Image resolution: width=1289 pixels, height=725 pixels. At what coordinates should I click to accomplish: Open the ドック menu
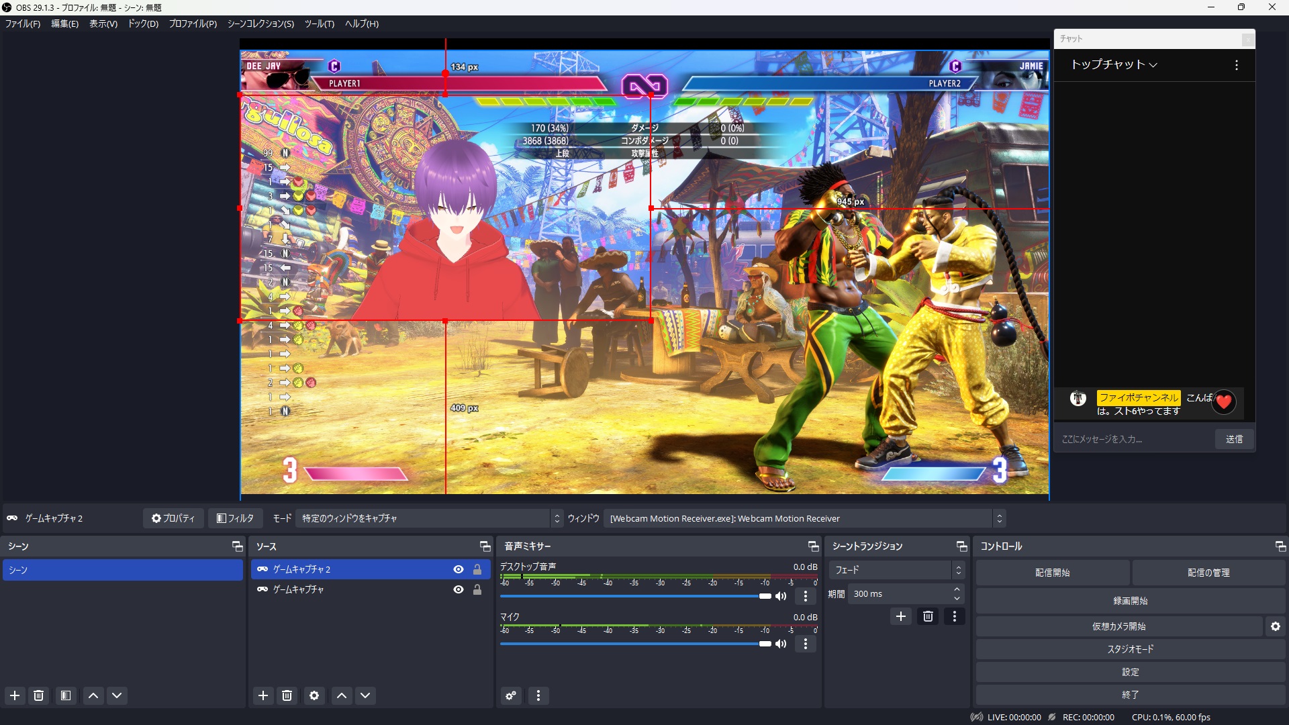(142, 23)
